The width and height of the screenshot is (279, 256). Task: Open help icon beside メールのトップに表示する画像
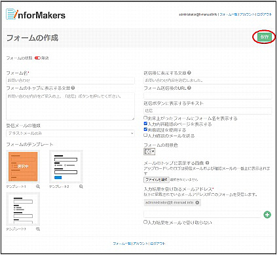207,163
